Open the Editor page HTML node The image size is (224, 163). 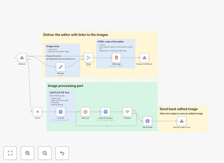pos(116,58)
